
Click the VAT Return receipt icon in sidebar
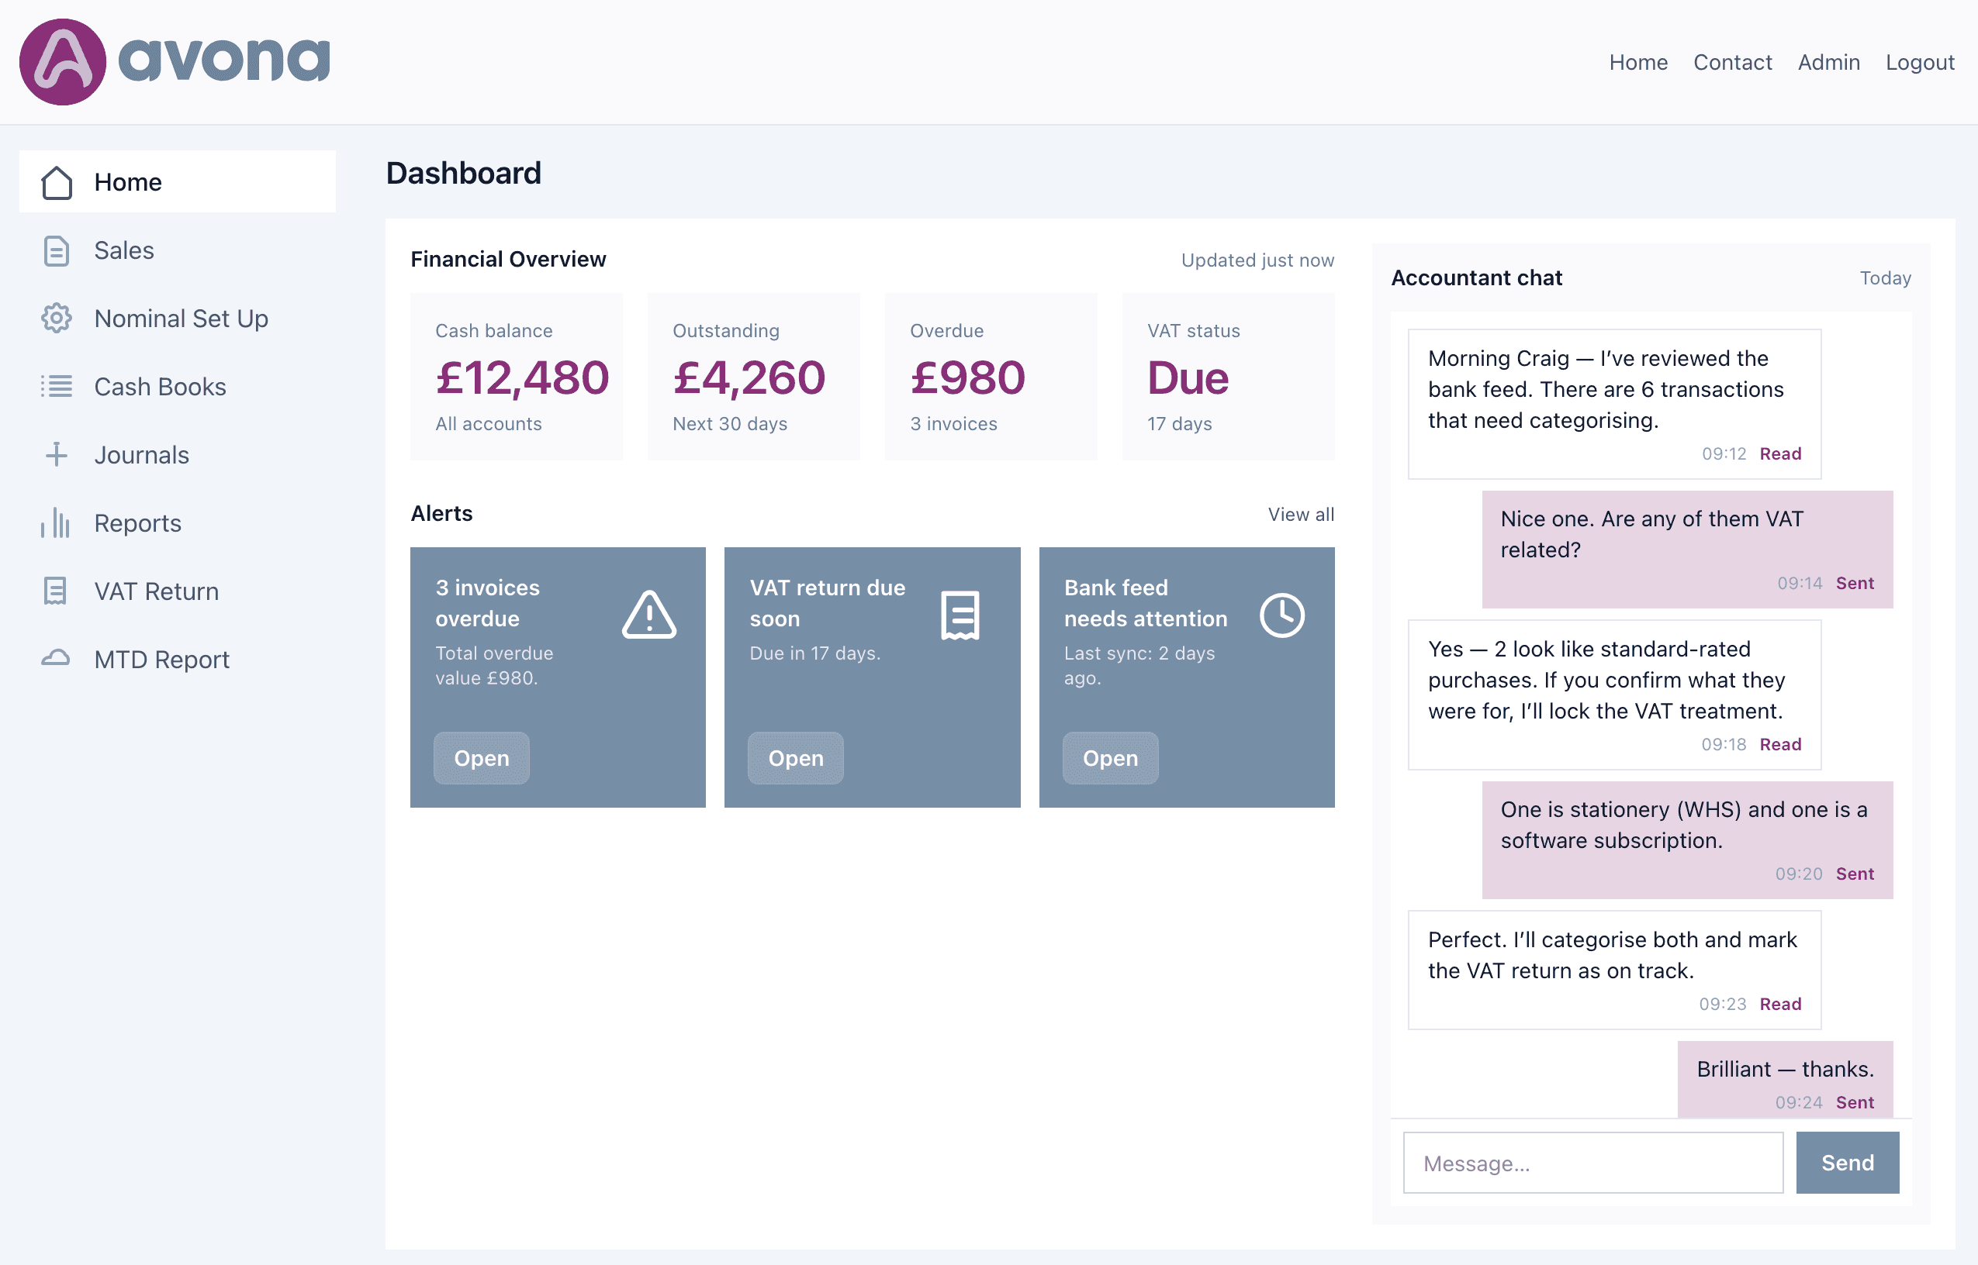click(56, 591)
